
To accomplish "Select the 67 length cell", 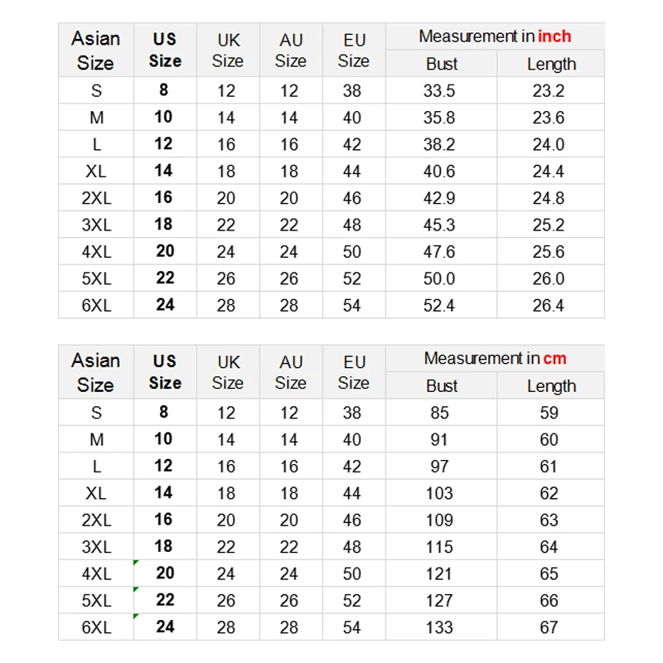I will [549, 627].
